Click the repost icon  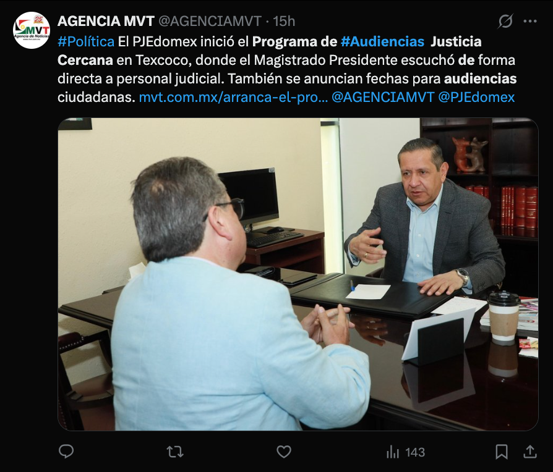(175, 452)
